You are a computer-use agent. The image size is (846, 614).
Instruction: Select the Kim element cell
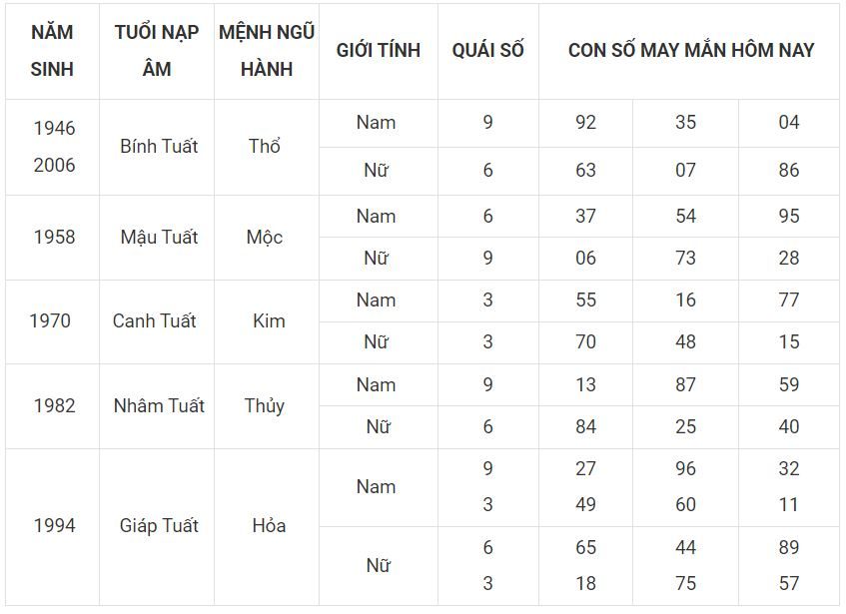click(269, 321)
